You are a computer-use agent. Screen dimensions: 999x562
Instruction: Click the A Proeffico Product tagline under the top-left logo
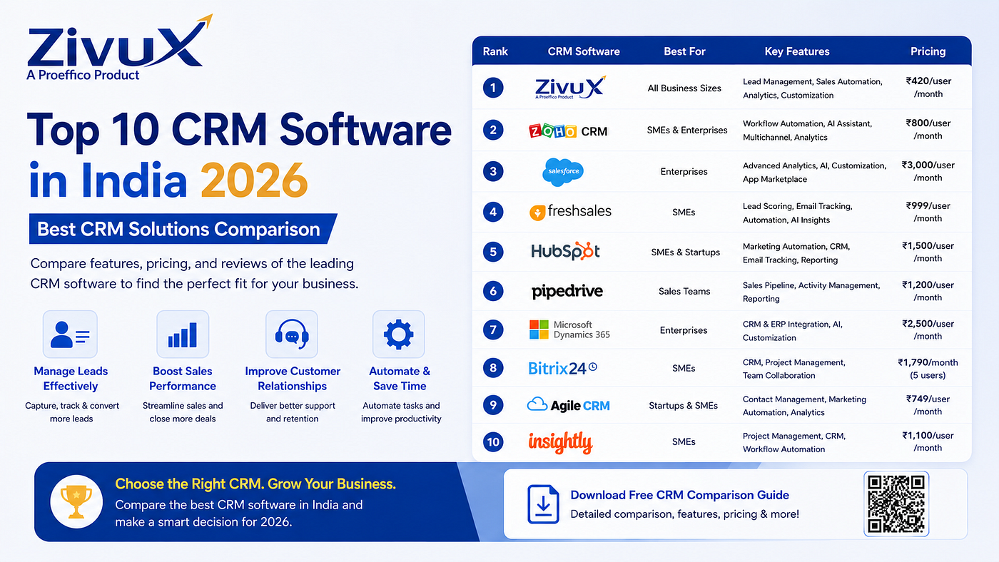pos(83,75)
